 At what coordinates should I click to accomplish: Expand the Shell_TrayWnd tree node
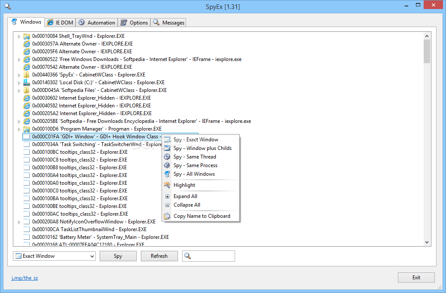point(19,37)
